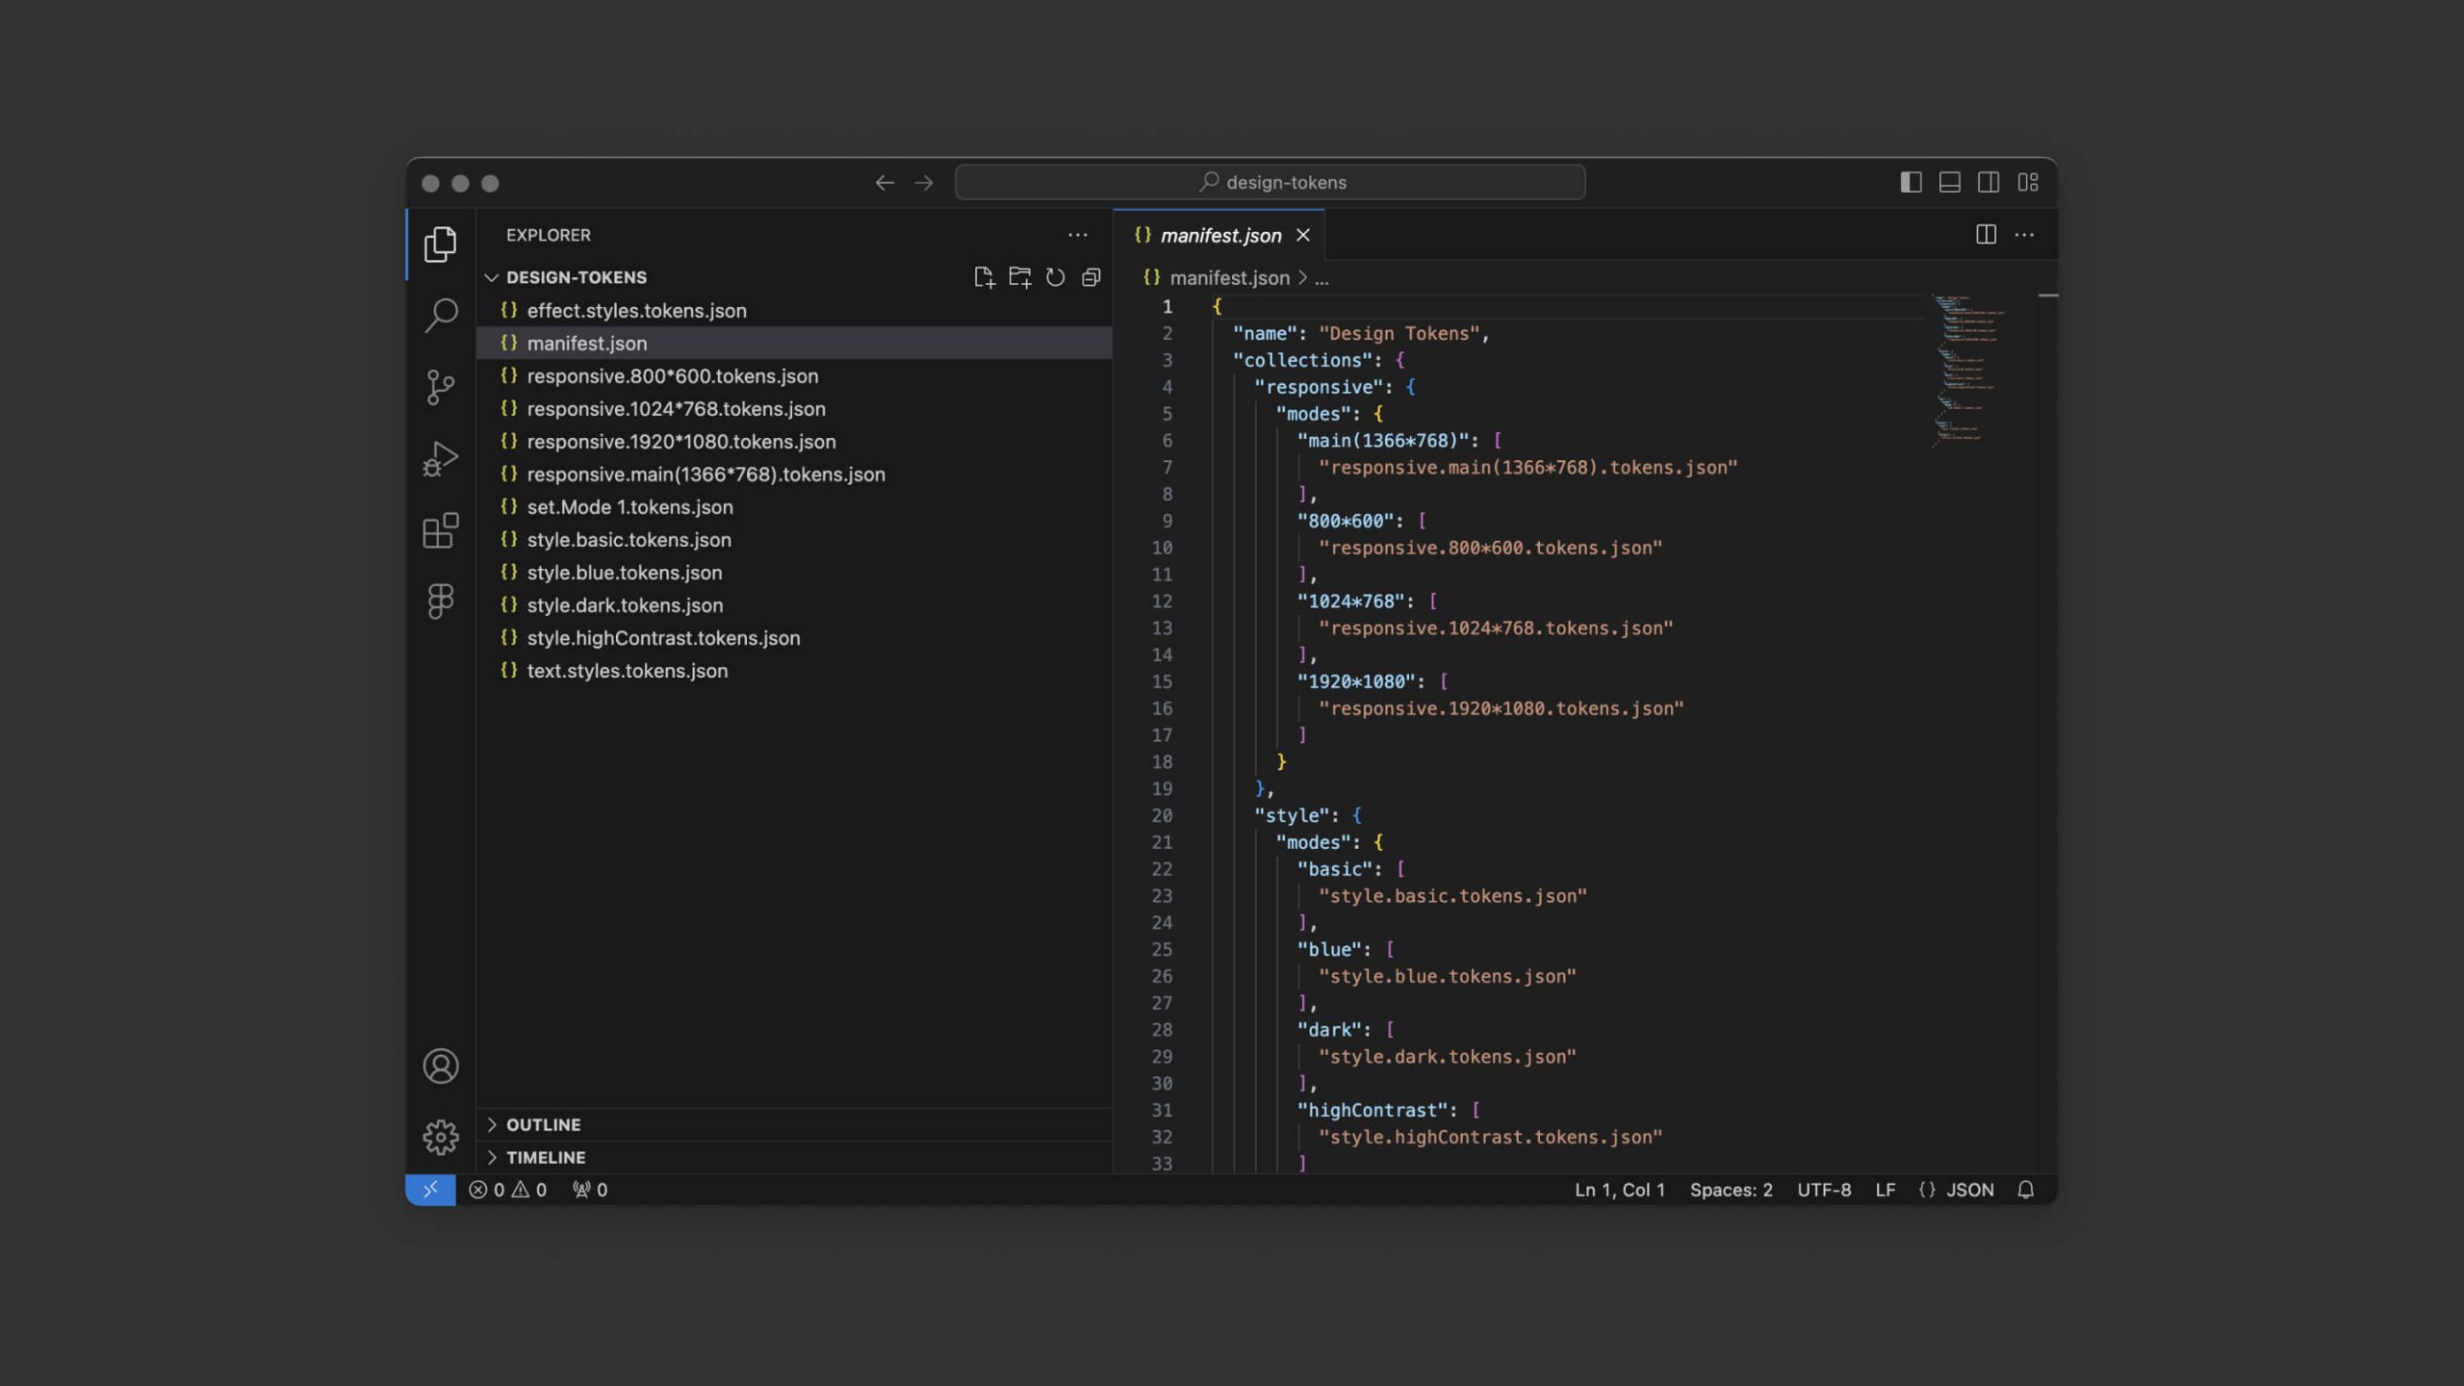Open the Run and Debug view
The height and width of the screenshot is (1386, 2464).
pos(440,459)
